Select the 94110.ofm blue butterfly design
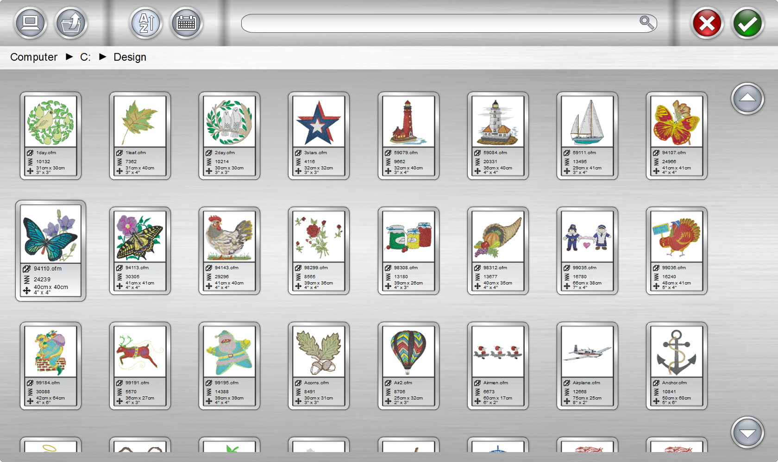The height and width of the screenshot is (462, 778). (50, 235)
